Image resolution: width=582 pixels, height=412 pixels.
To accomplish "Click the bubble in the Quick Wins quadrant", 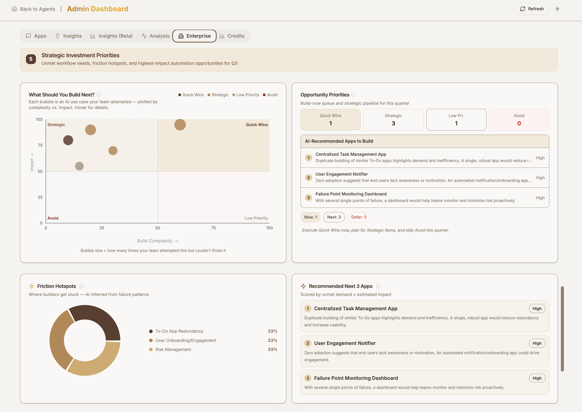I will (x=180, y=125).
